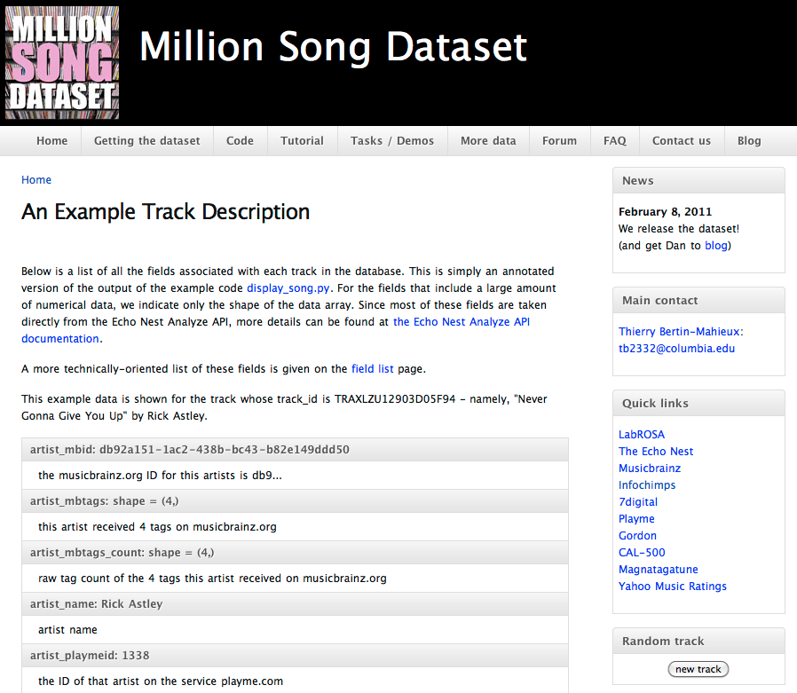Click the TRAXLZU12903D05F94 track id text

(x=395, y=398)
